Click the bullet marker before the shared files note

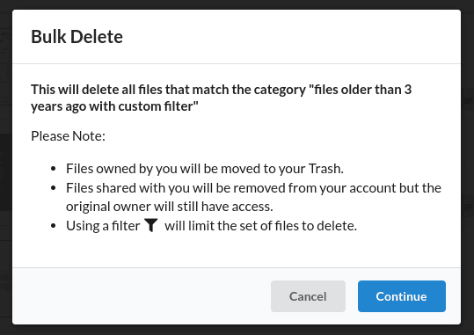coord(54,188)
